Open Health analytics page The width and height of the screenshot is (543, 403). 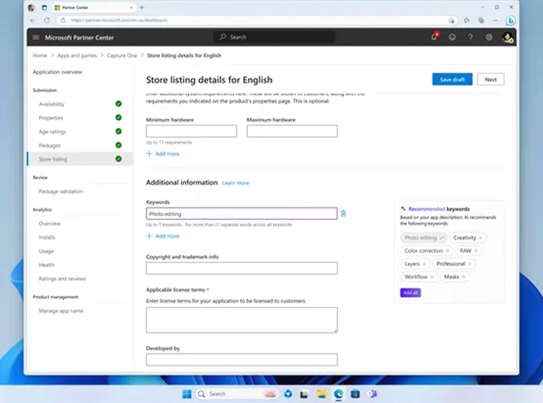[46, 265]
